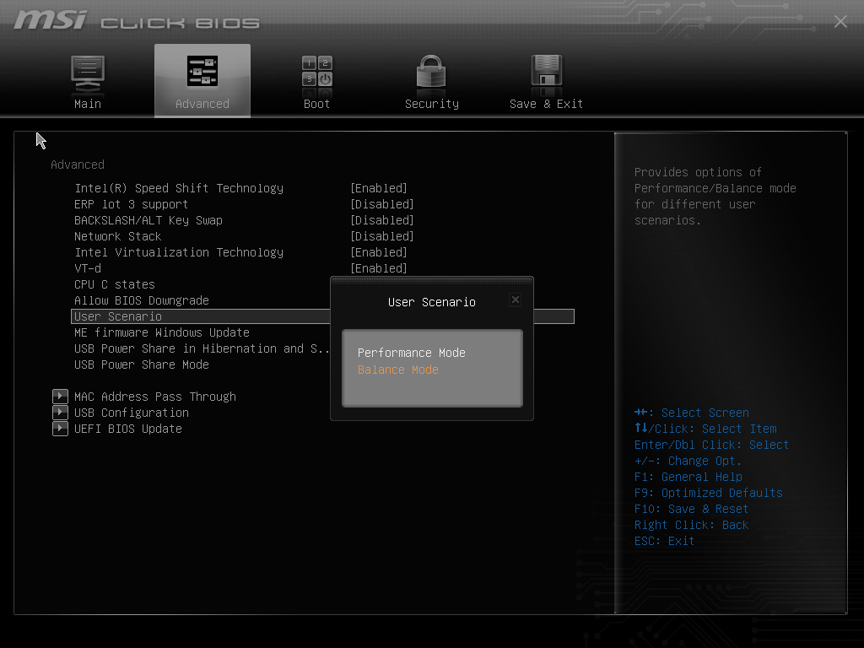
Task: Expand the USB Configuration submenu arrow
Action: click(60, 413)
